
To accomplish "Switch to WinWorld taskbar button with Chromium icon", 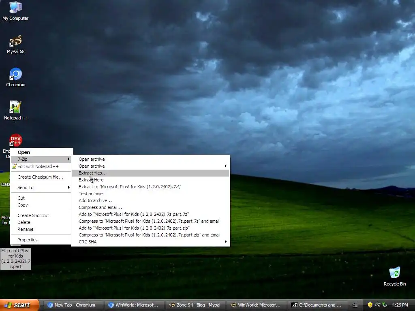I will [135, 305].
